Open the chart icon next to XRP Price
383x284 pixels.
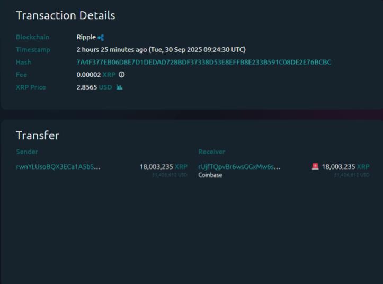tap(119, 87)
